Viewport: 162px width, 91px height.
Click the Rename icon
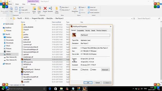[50, 8]
